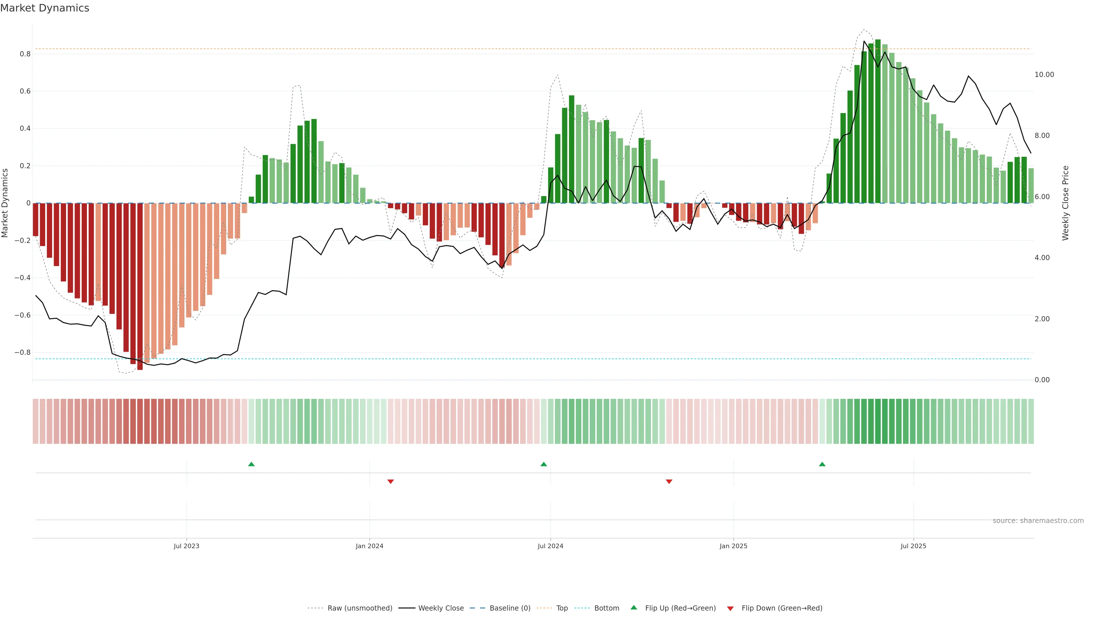This screenshot has height=618, width=1098.
Task: Click the red Flip Down marker after Jan 2024
Action: tap(390, 482)
